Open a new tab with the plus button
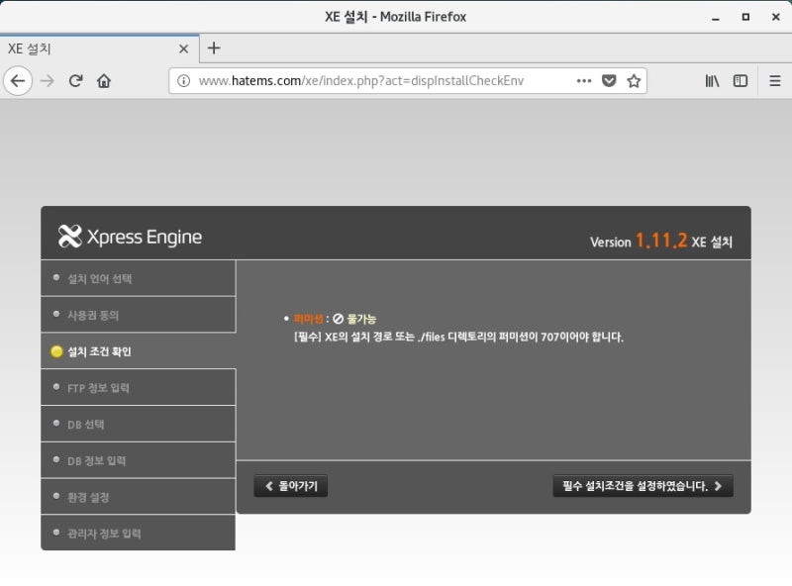 (214, 48)
